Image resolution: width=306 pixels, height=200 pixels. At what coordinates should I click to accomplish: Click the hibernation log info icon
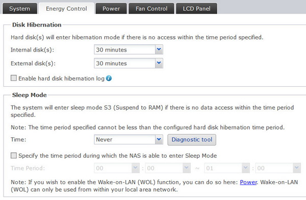click(109, 79)
